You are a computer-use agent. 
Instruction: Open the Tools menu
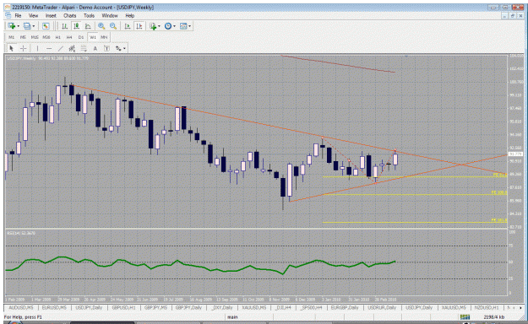89,16
